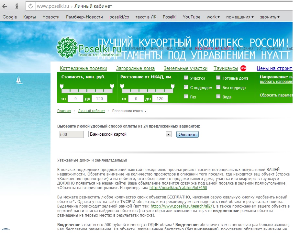Enable the Газ checkbox
300x237 pixels.
pyautogui.click(x=186, y=96)
